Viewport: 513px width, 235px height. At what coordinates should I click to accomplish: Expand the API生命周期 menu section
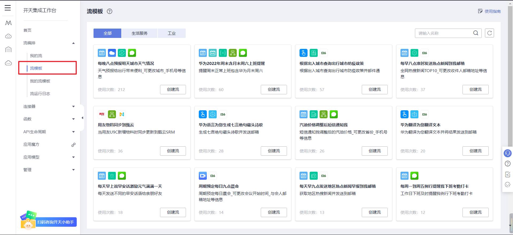73,132
